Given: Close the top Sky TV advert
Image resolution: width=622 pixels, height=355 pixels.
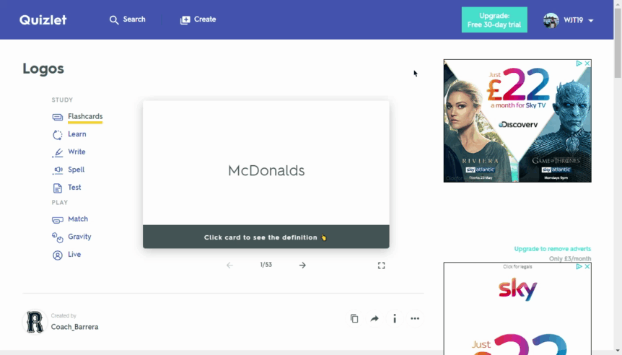Looking at the screenshot, I should pyautogui.click(x=587, y=63).
